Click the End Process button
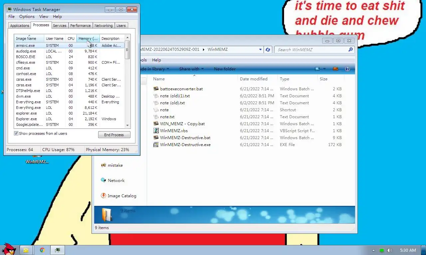426x255 pixels. pyautogui.click(x=114, y=135)
